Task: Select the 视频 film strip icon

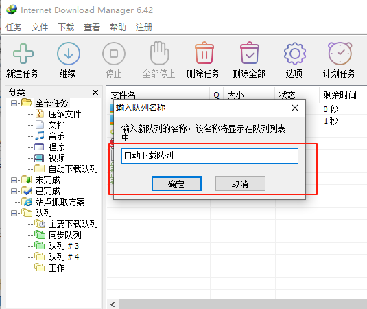Action: pyautogui.click(x=39, y=158)
